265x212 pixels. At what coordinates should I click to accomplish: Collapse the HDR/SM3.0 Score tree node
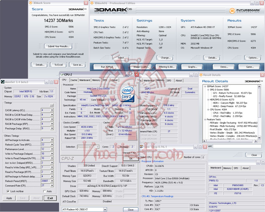(x=208, y=100)
